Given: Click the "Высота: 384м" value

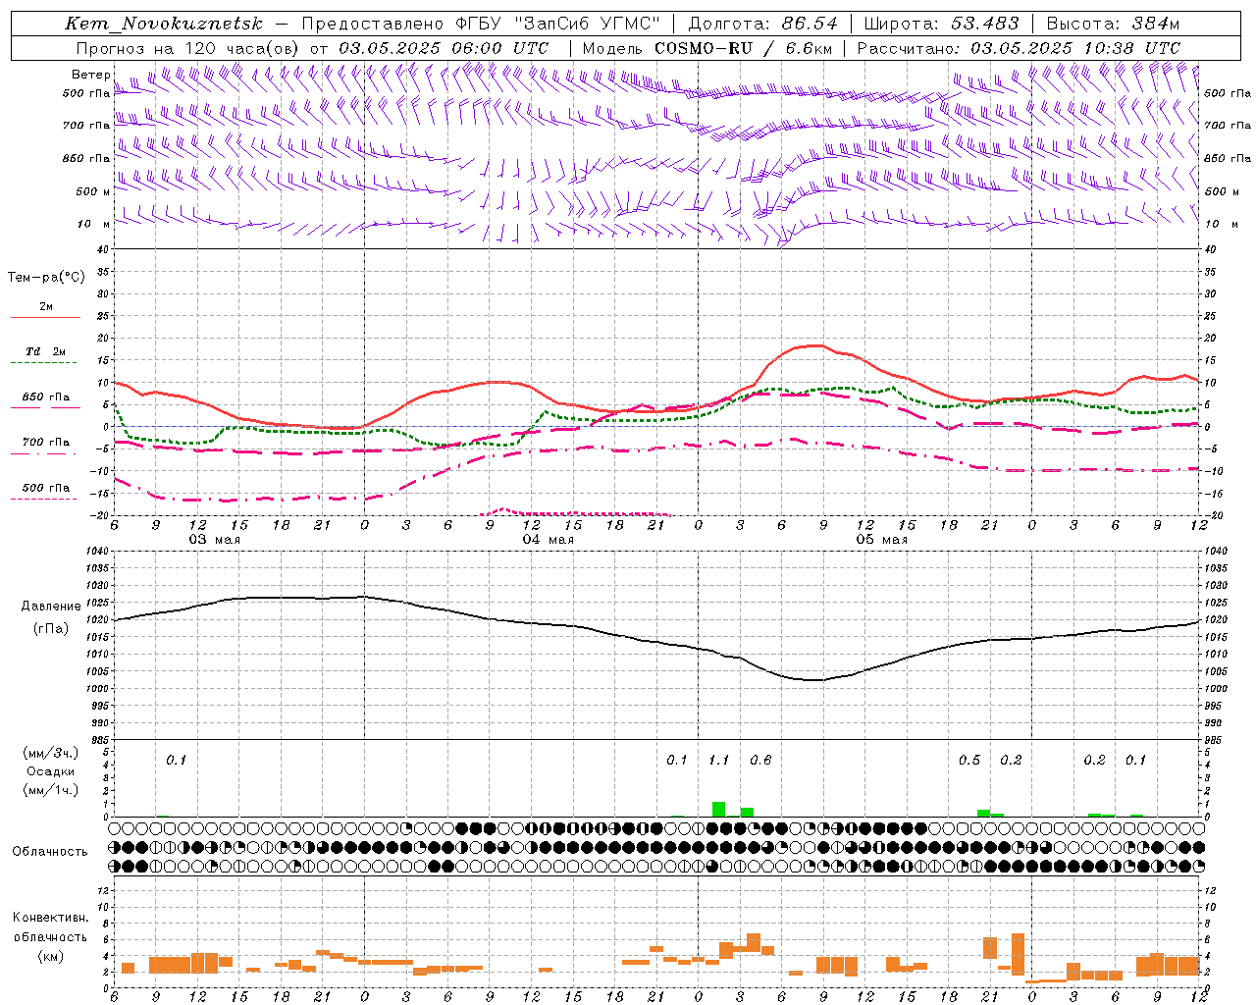Looking at the screenshot, I should point(1113,24).
